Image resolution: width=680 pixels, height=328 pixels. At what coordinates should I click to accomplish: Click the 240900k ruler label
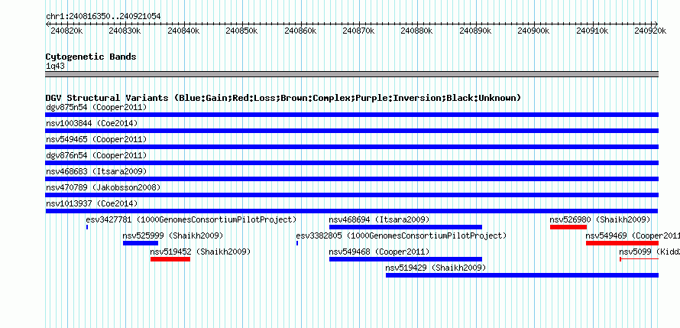534,31
